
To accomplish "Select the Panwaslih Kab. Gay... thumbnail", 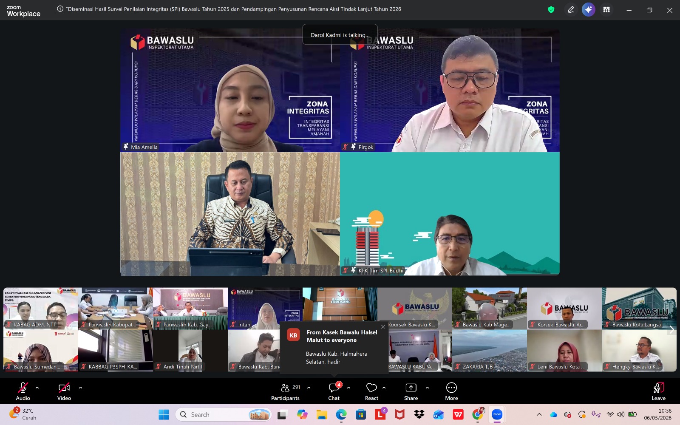I will (190, 309).
